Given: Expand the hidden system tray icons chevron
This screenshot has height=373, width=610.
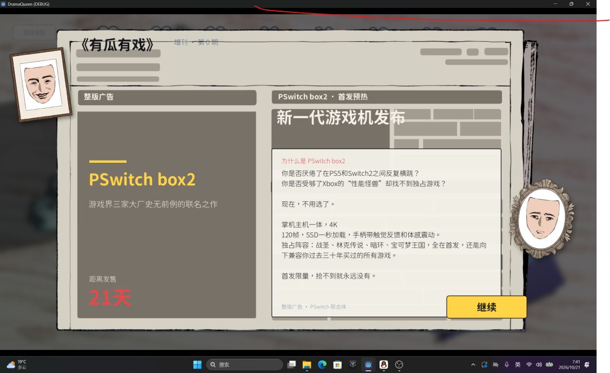Looking at the screenshot, I should click(x=473, y=365).
